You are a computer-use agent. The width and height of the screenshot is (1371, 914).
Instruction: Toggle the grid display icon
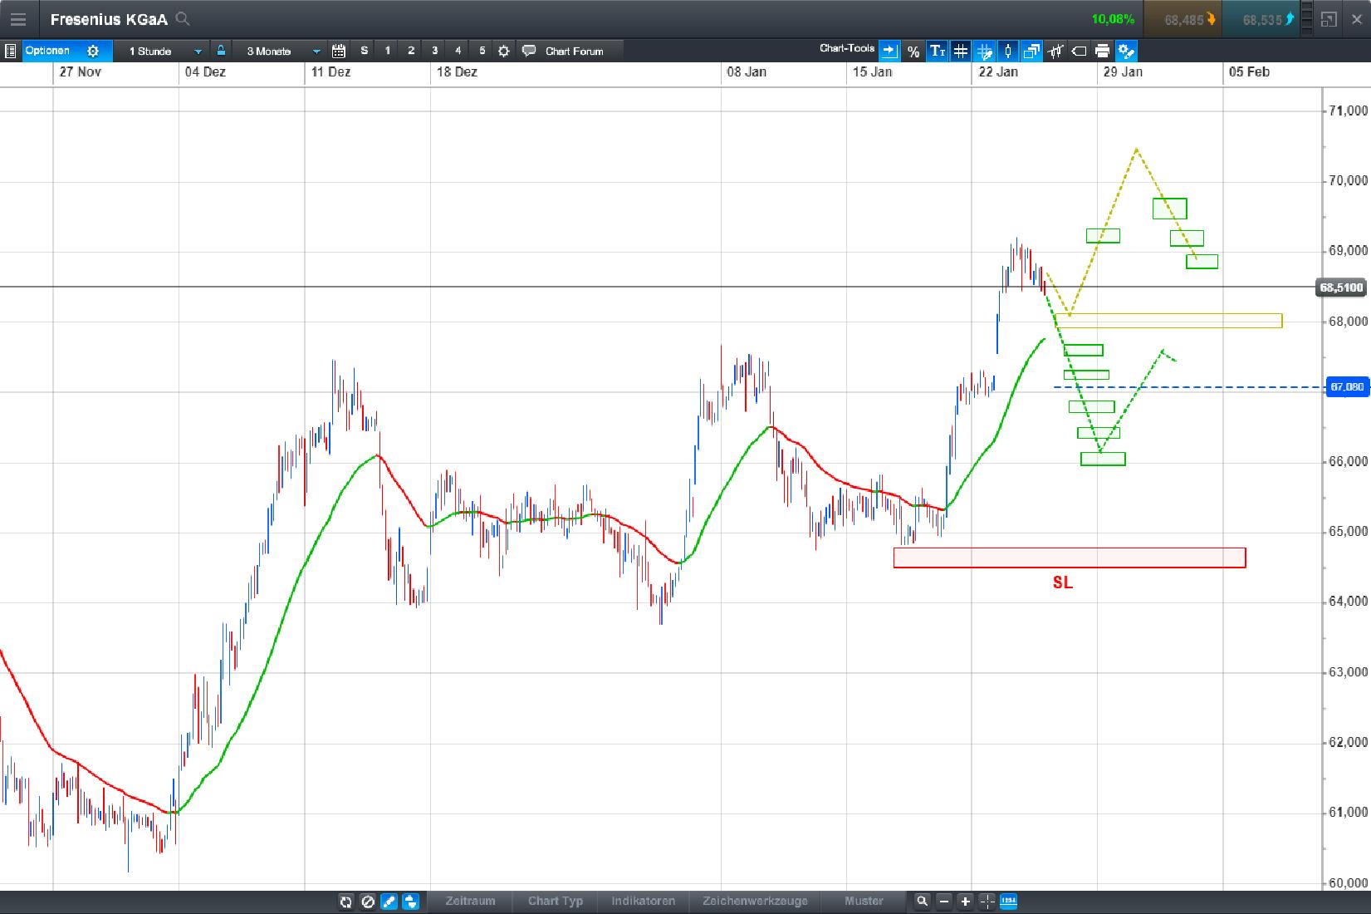[960, 51]
